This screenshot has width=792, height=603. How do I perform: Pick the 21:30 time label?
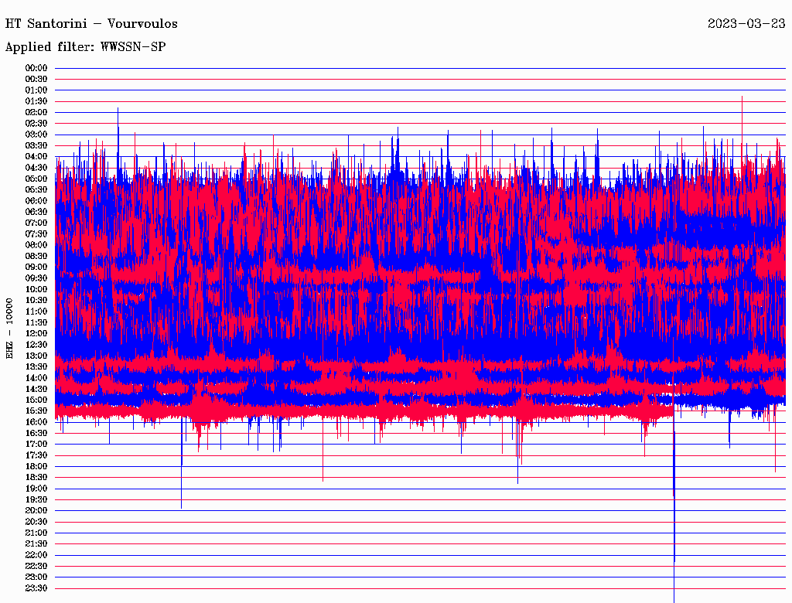(36, 544)
